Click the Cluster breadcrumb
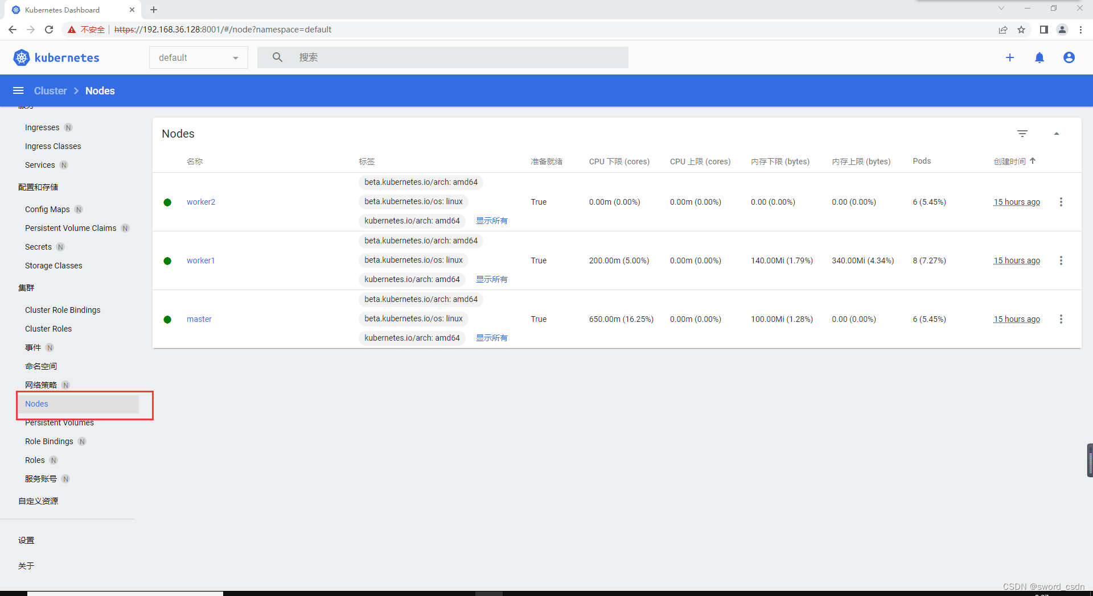1093x596 pixels. 50,91
